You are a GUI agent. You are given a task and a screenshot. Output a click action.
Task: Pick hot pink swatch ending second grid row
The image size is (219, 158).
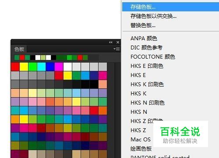click(102, 76)
